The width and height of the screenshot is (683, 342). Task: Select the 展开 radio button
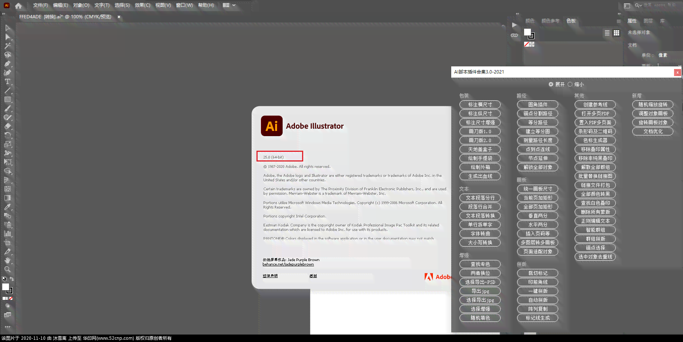[551, 84]
